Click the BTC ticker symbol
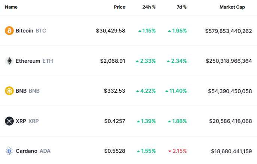257x164 pixels. 41,31
